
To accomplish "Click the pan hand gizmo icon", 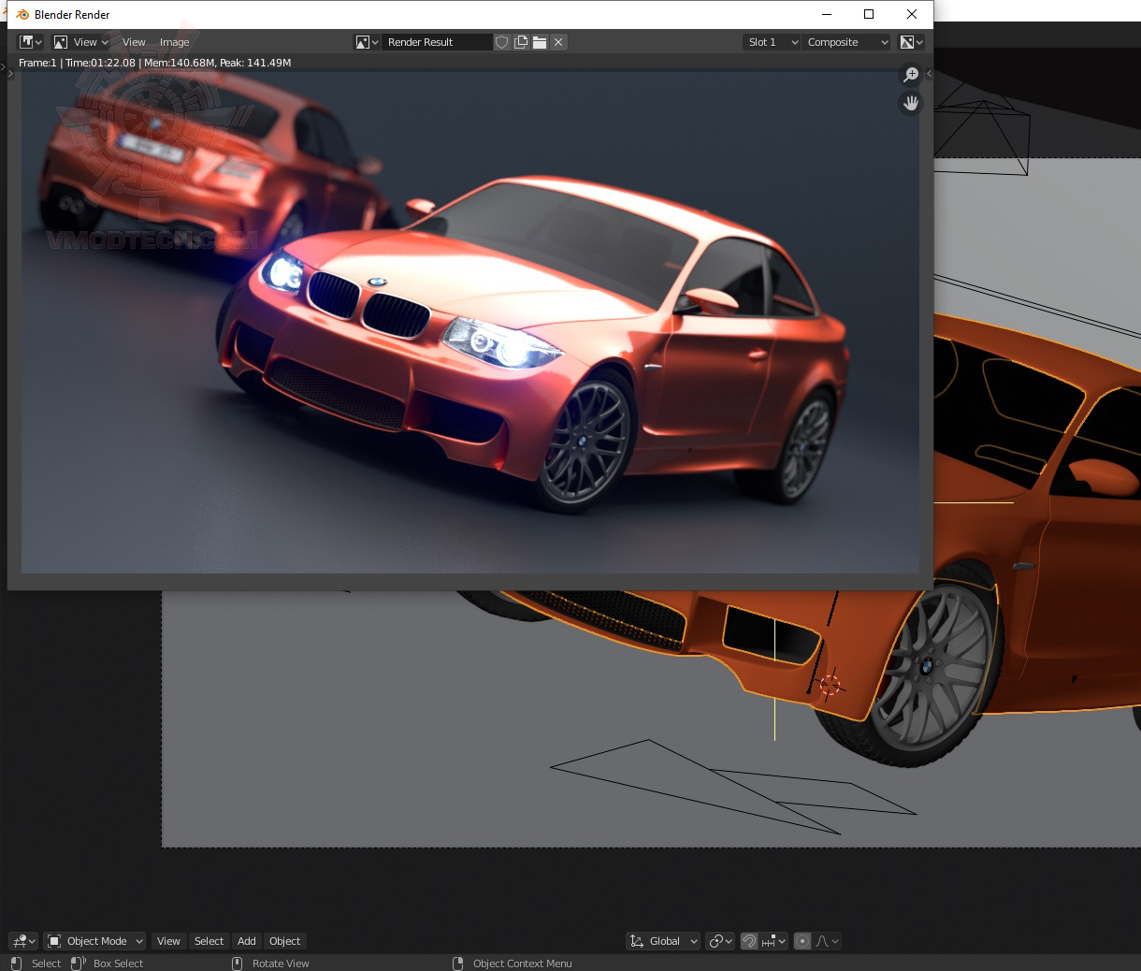I will click(910, 103).
